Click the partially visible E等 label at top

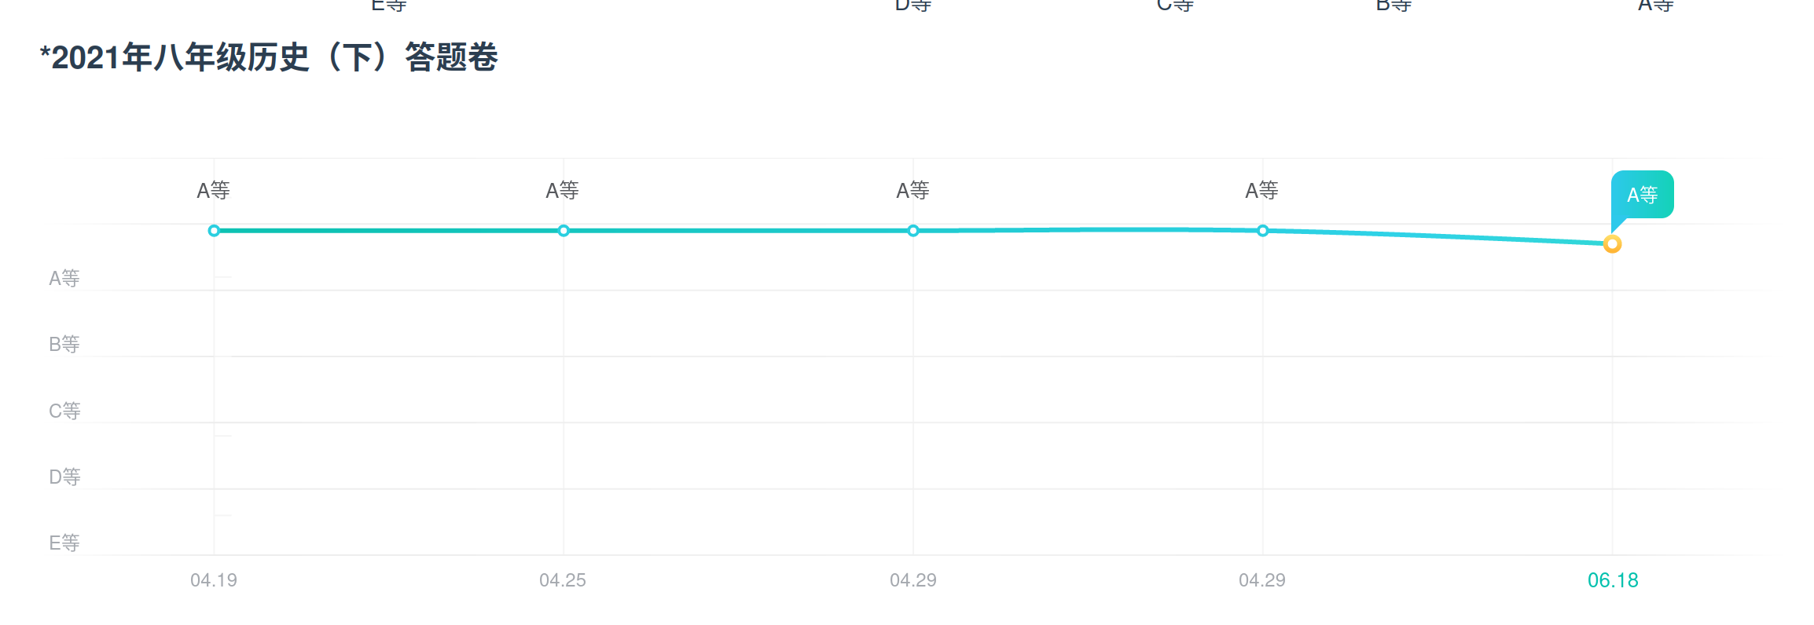tap(389, 5)
